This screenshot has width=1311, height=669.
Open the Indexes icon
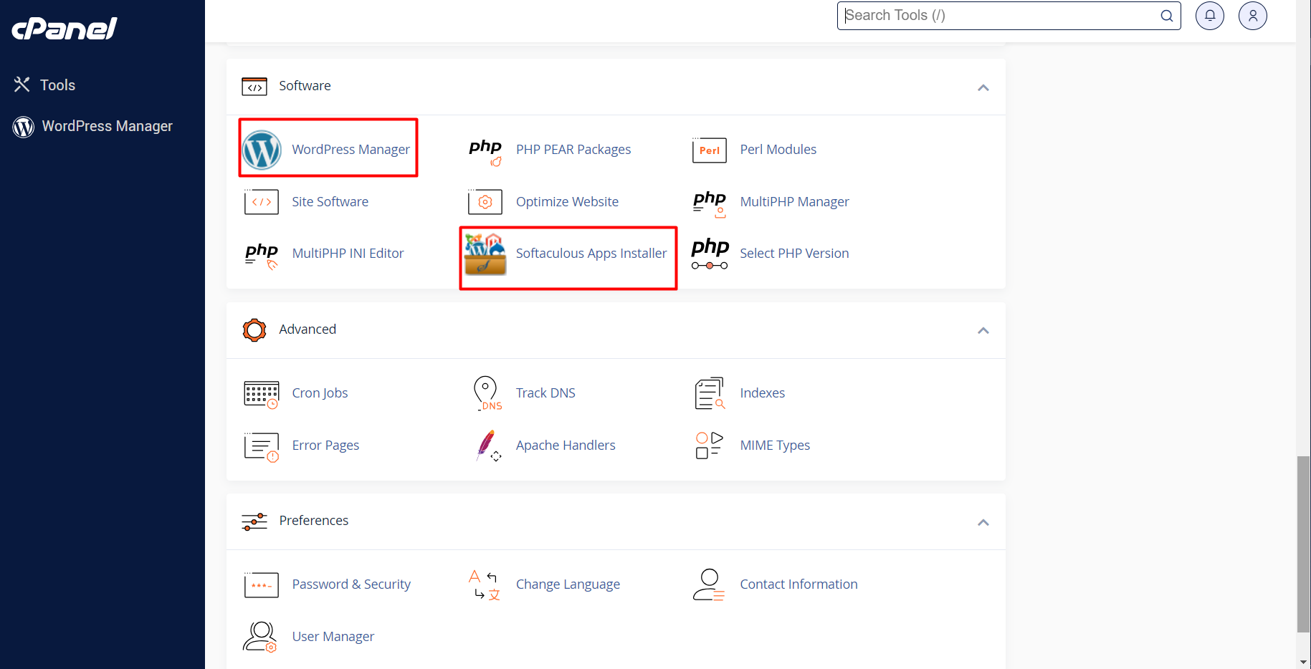(710, 393)
